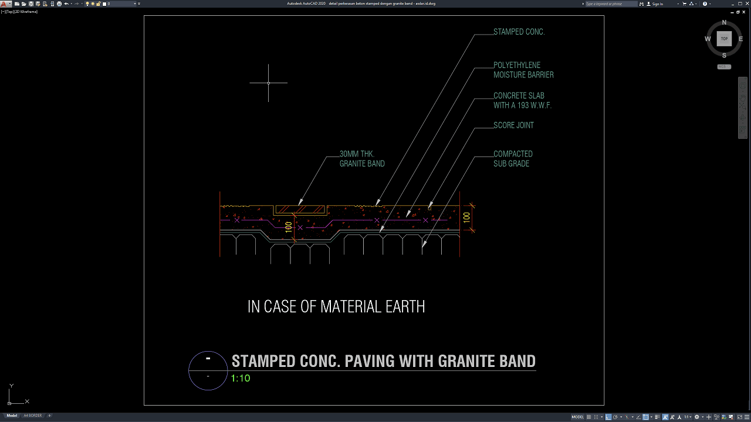Switch to the Model tab

12,416
